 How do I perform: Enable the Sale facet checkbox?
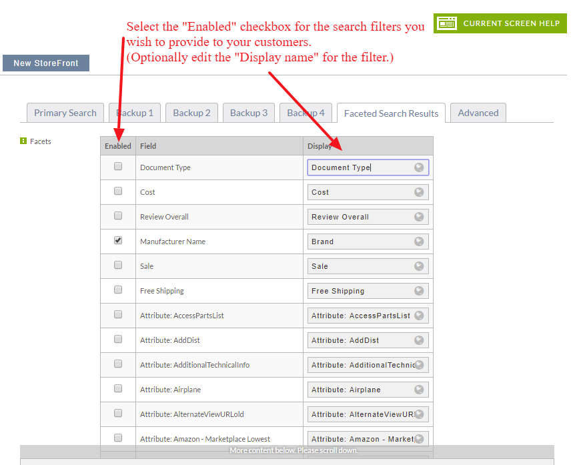click(118, 265)
